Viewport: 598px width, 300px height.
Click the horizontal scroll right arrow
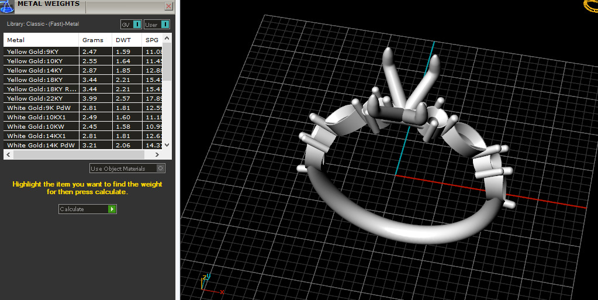pyautogui.click(x=157, y=154)
